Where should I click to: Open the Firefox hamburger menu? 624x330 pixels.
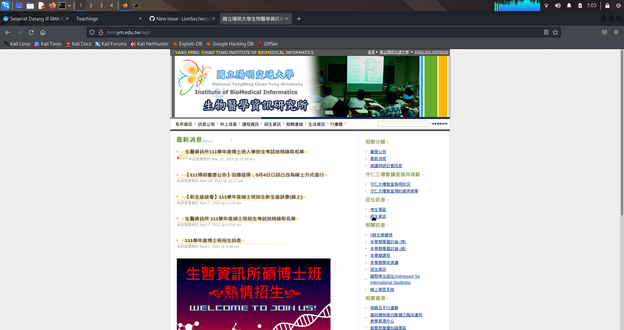point(616,33)
